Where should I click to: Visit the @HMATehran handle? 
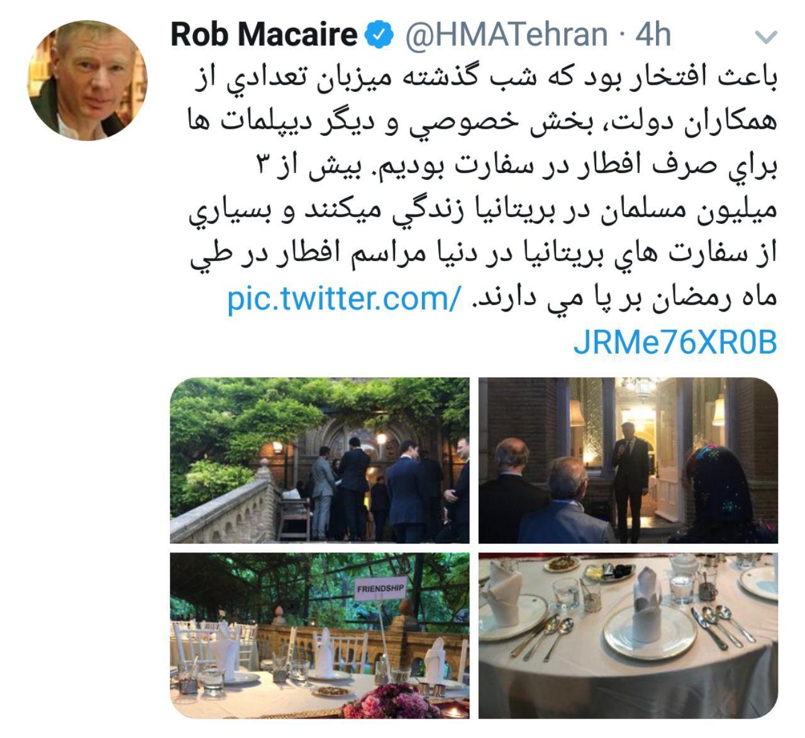tap(506, 35)
